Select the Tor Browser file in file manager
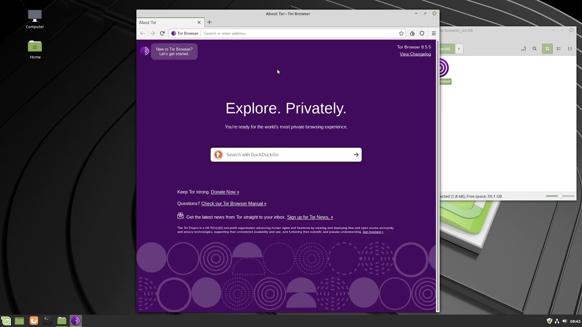This screenshot has width=582, height=327. pyautogui.click(x=444, y=72)
